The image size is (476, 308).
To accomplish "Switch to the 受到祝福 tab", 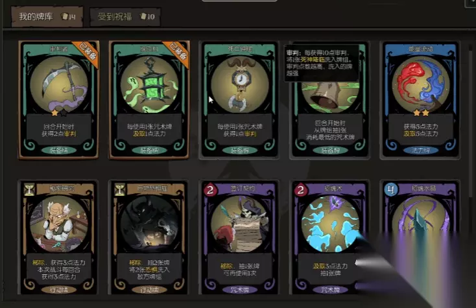I will click(x=125, y=16).
